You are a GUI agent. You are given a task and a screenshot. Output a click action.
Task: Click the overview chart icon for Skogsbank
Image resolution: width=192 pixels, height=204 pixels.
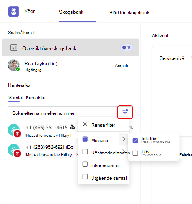(13, 48)
